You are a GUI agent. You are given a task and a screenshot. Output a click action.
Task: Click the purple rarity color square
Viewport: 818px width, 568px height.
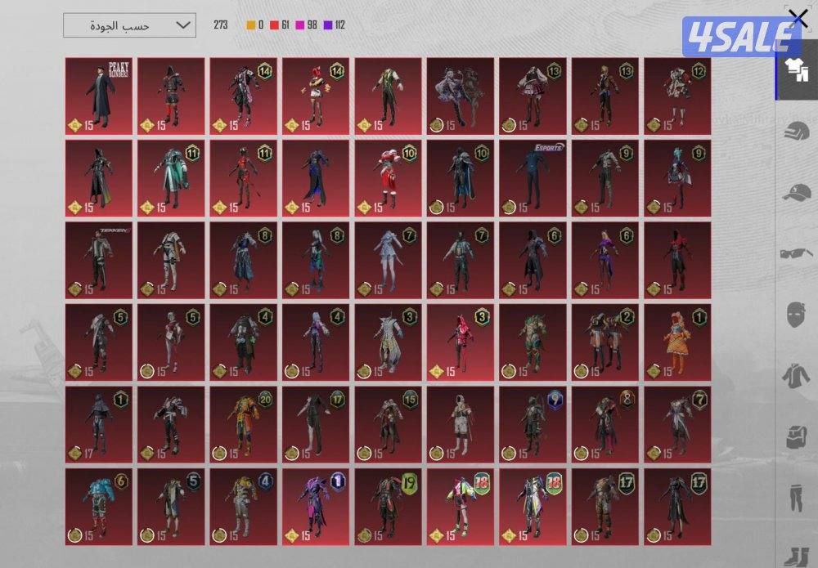[327, 25]
